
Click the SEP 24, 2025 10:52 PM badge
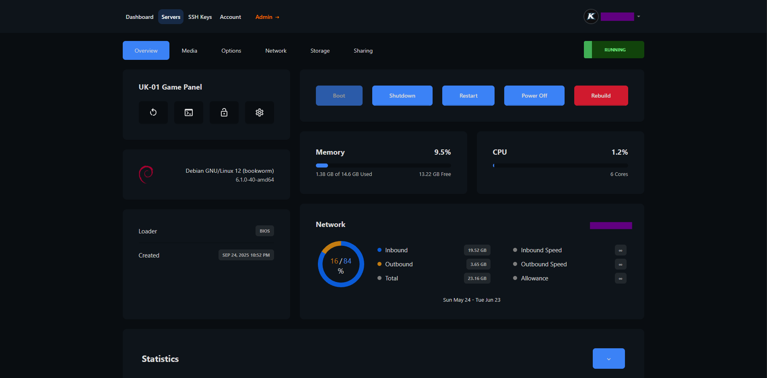click(x=246, y=255)
